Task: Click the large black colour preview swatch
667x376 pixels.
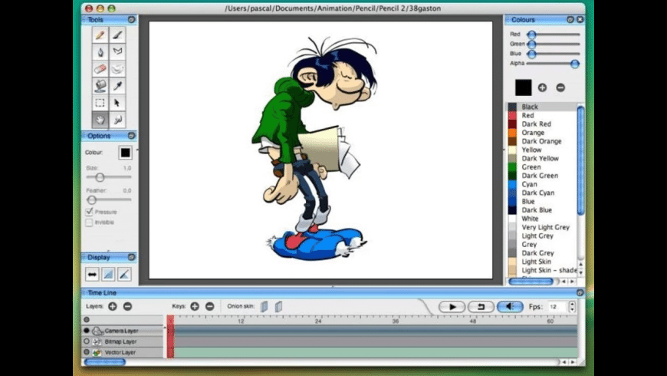Action: point(523,87)
